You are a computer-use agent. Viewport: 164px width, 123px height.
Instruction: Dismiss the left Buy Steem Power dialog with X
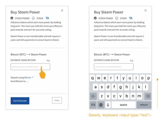coord(62,11)
